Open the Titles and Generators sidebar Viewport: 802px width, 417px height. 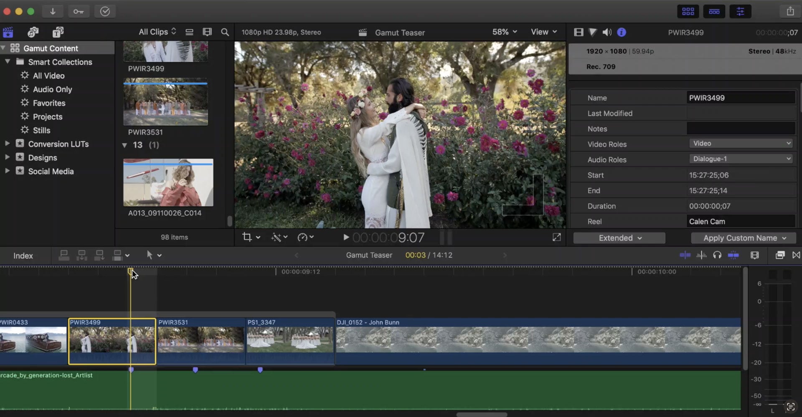point(58,32)
